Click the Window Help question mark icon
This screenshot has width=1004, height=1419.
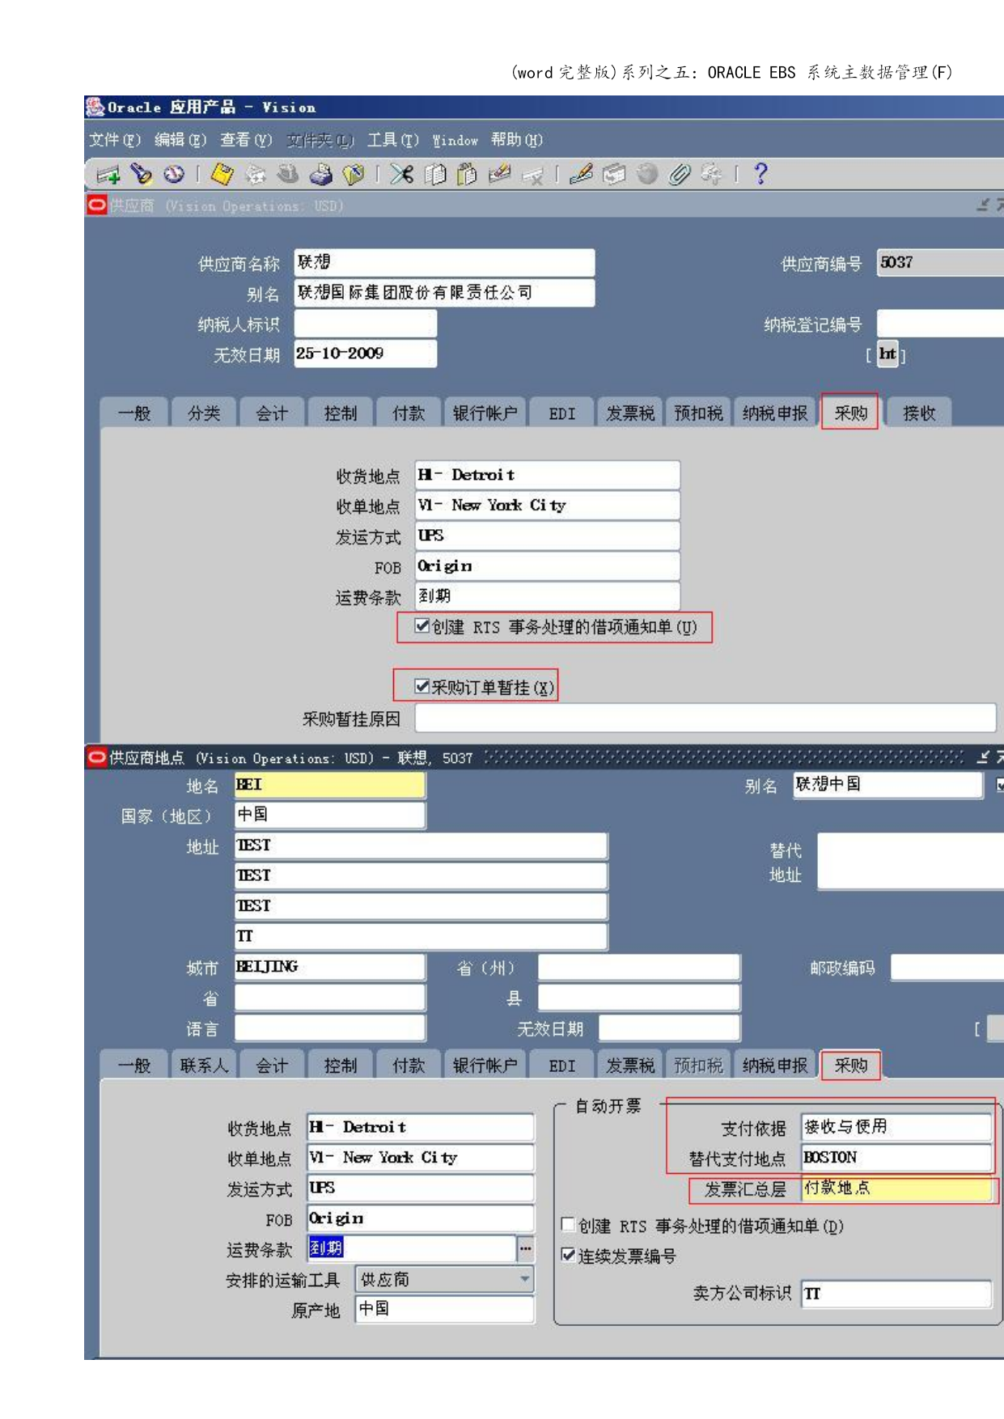tap(760, 174)
